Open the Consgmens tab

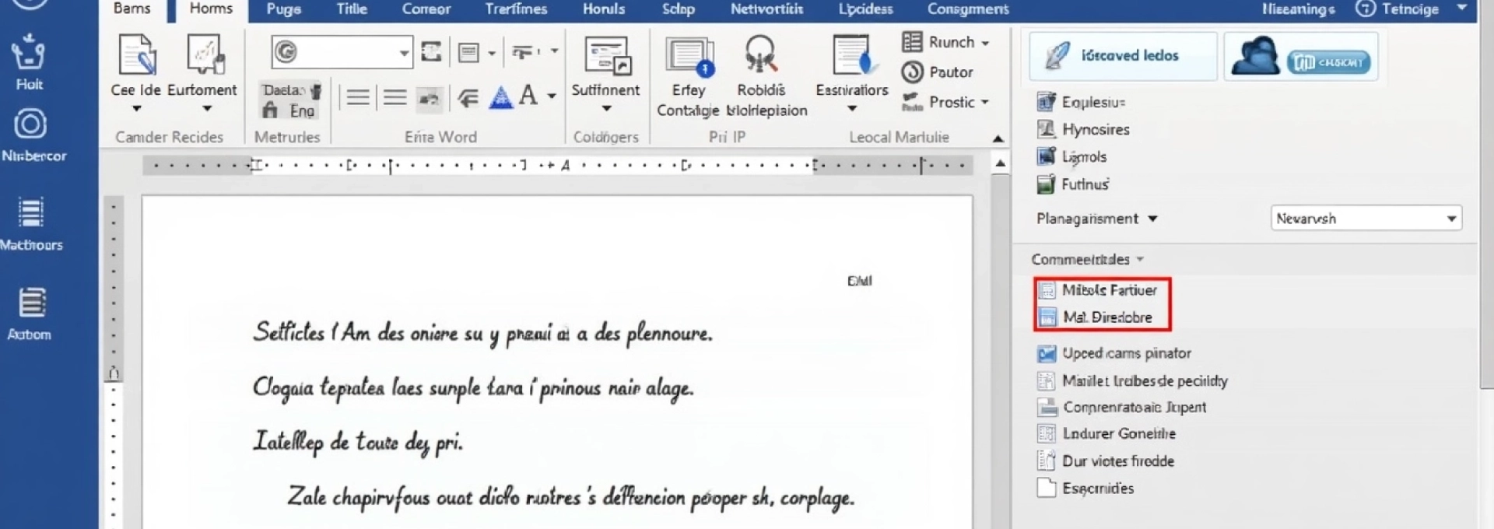(x=968, y=9)
